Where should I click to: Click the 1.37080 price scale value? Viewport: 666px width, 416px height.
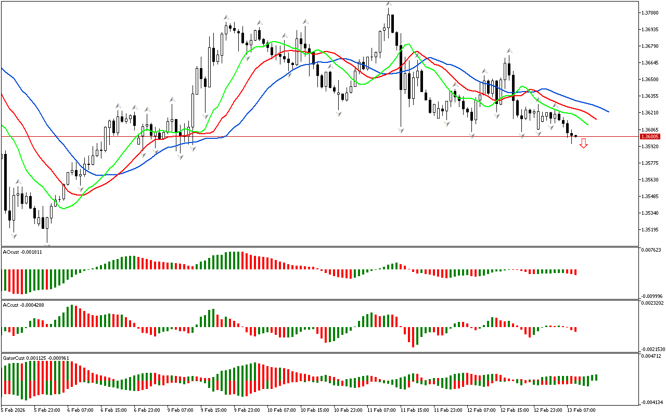coord(651,12)
